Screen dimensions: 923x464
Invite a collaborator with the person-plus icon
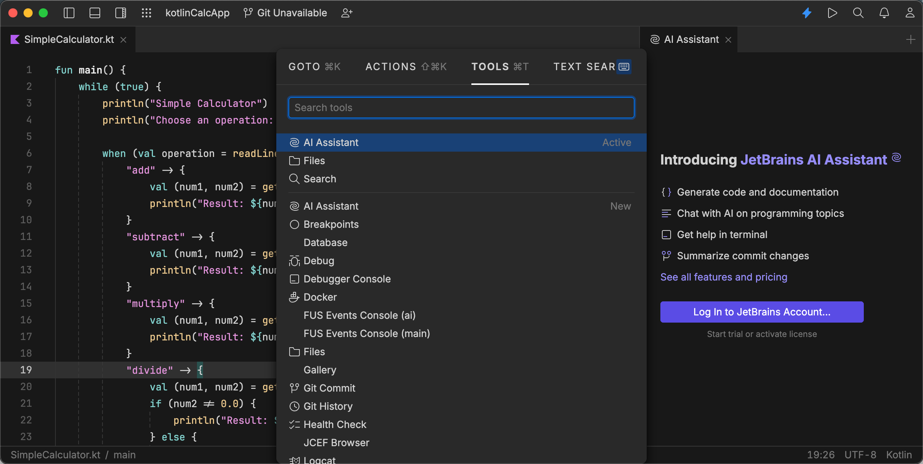pos(347,13)
